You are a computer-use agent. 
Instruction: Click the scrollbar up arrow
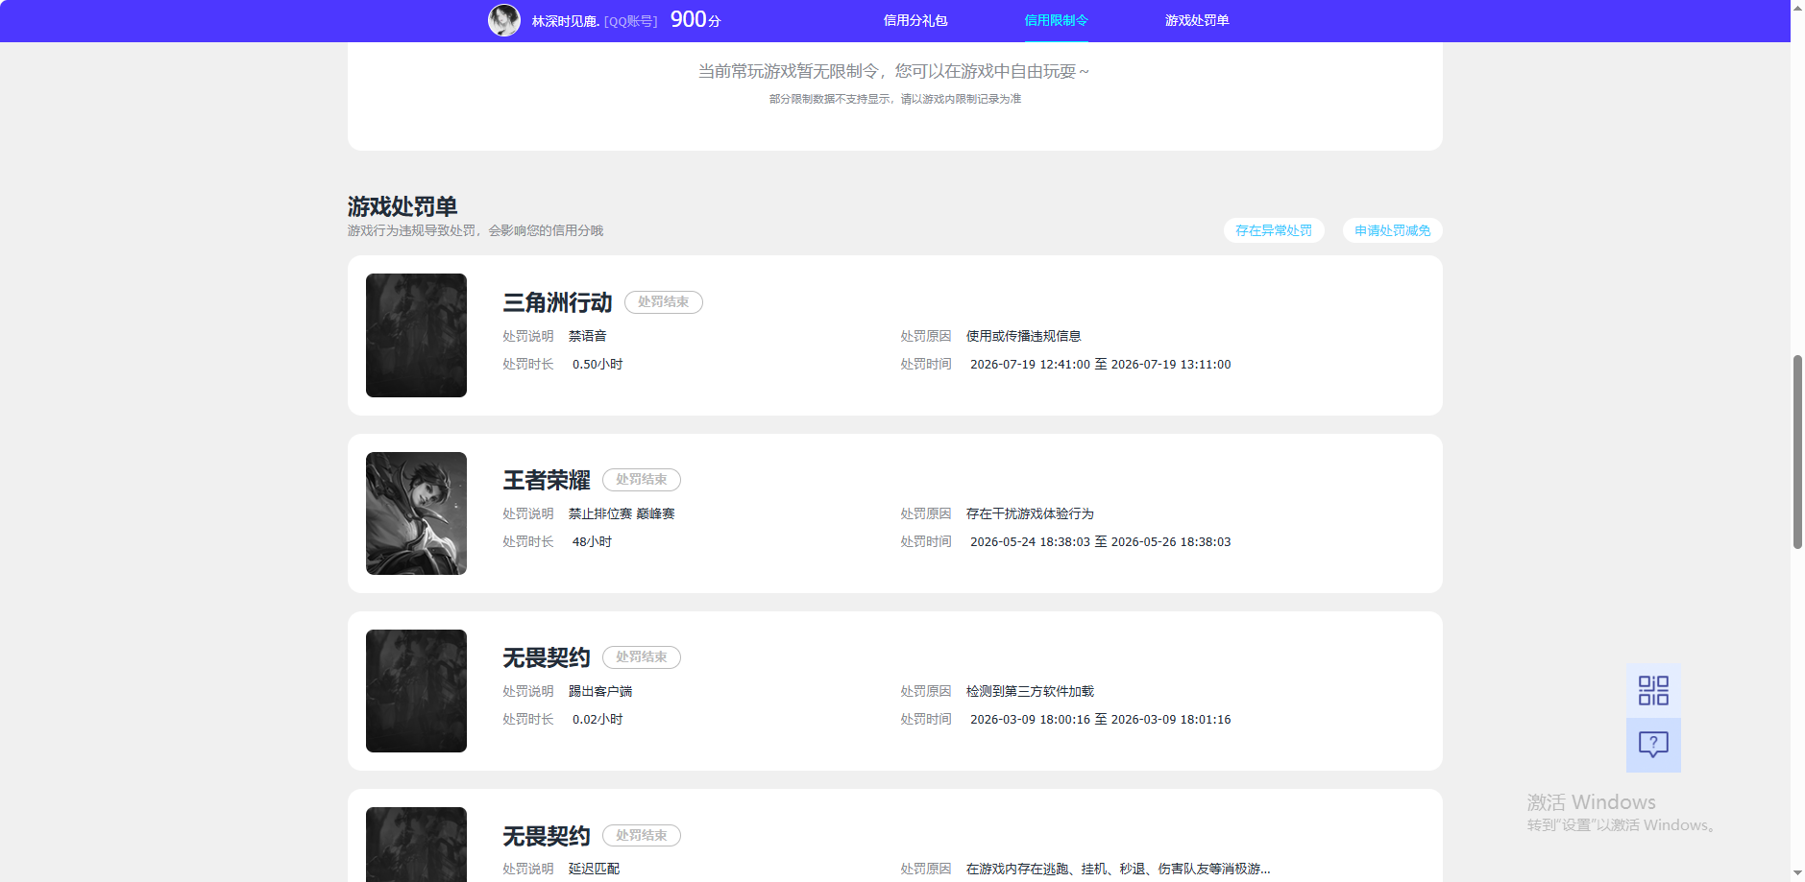pyautogui.click(x=1797, y=8)
